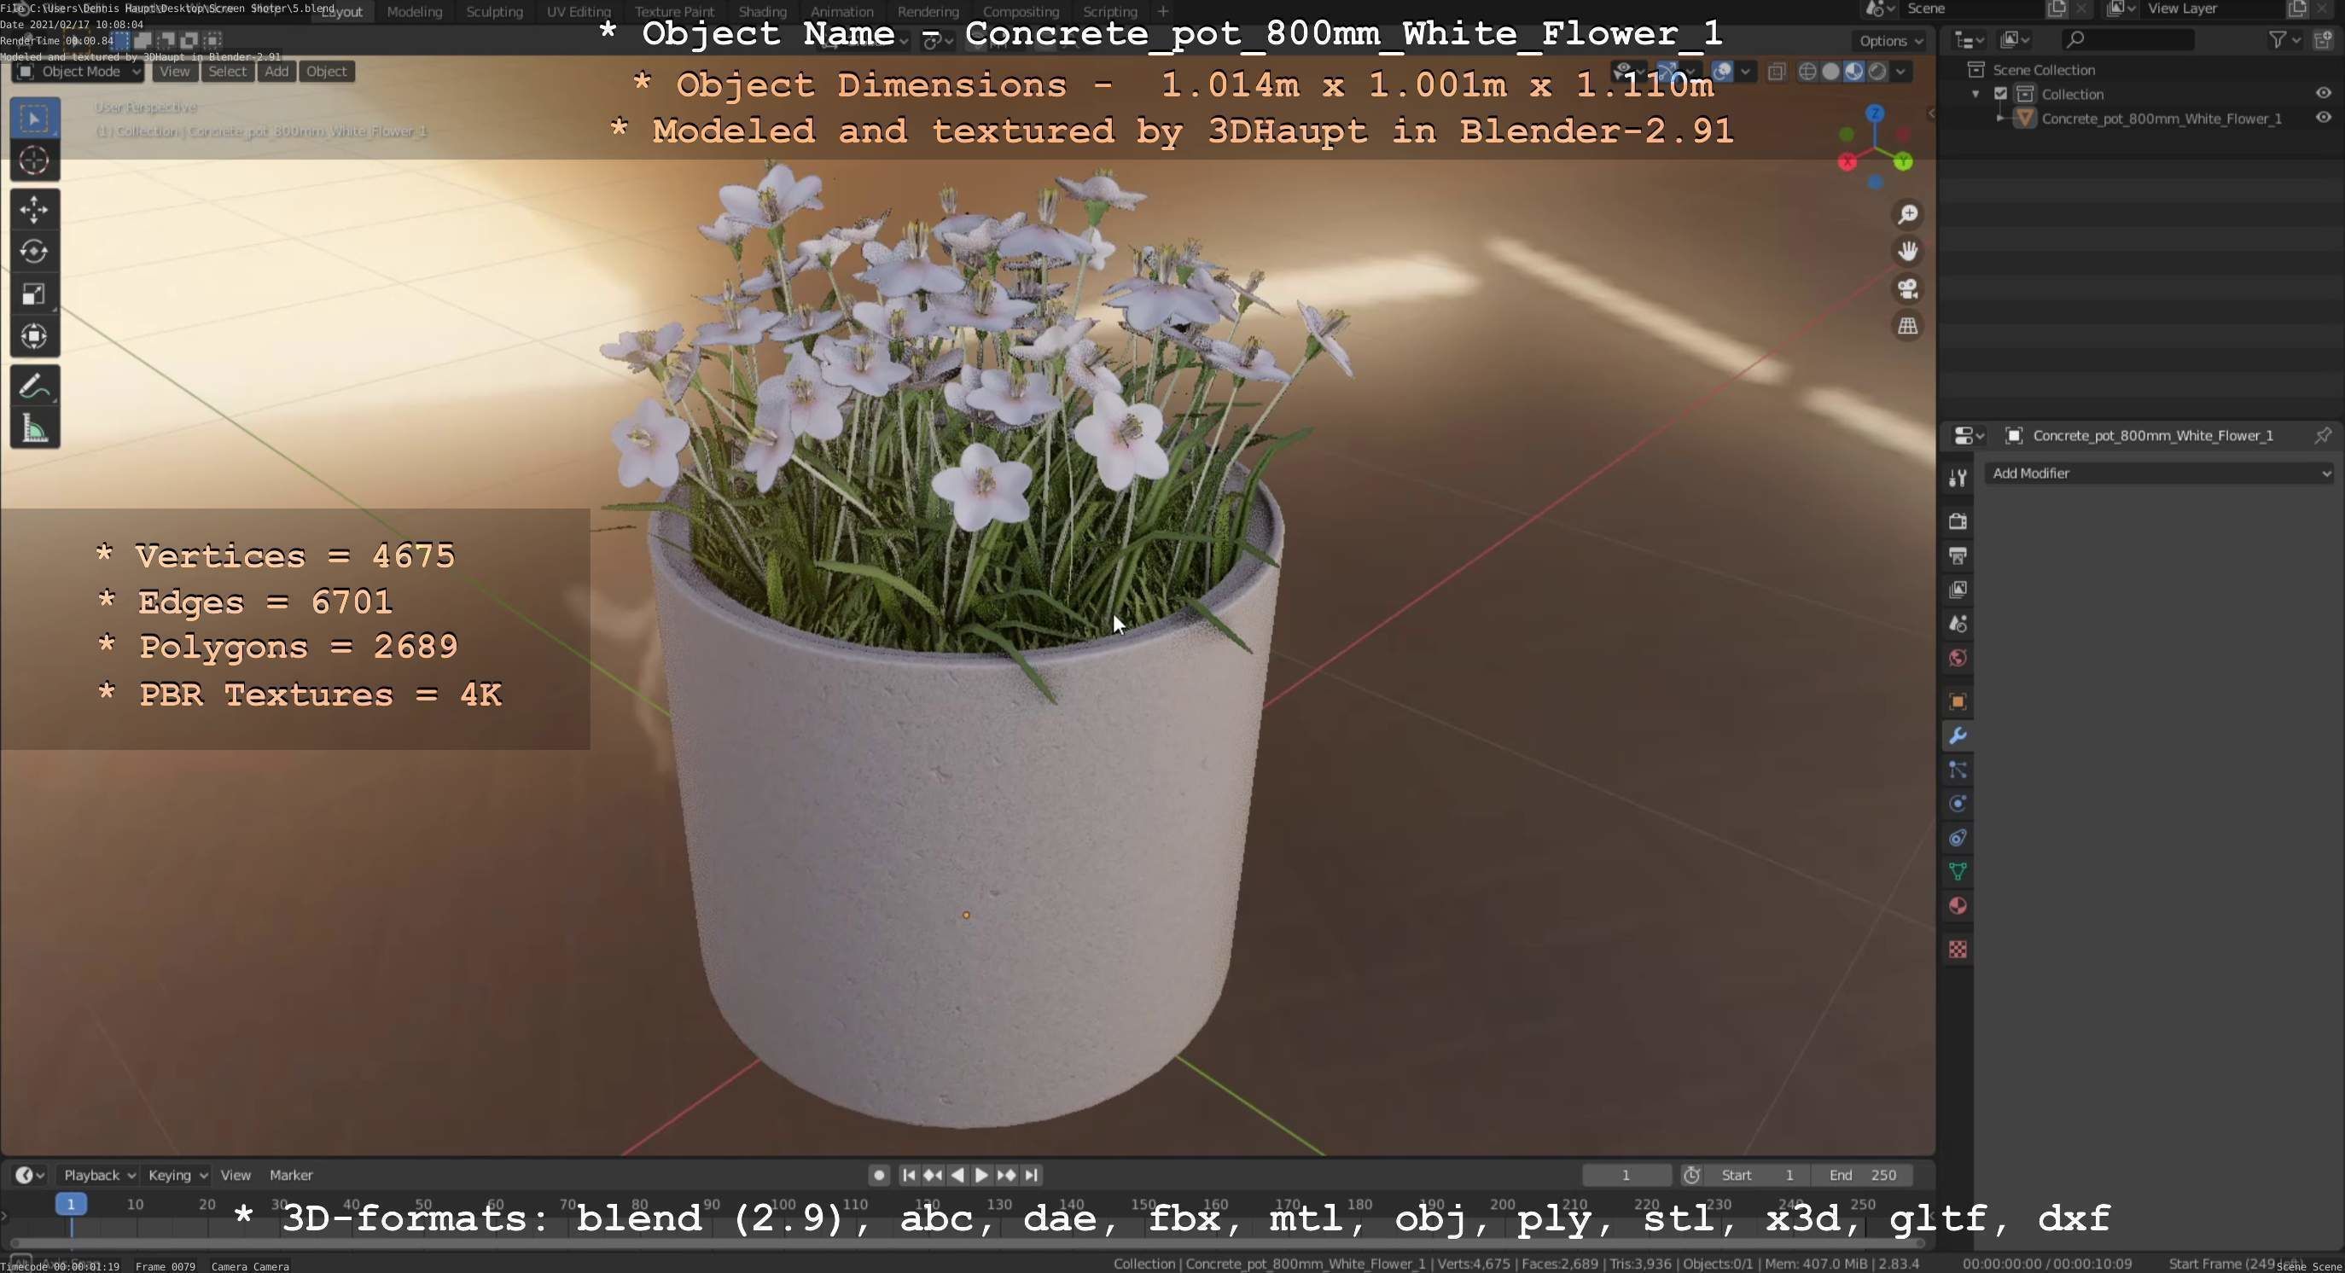Open properties editor type dropdown

(1968, 435)
